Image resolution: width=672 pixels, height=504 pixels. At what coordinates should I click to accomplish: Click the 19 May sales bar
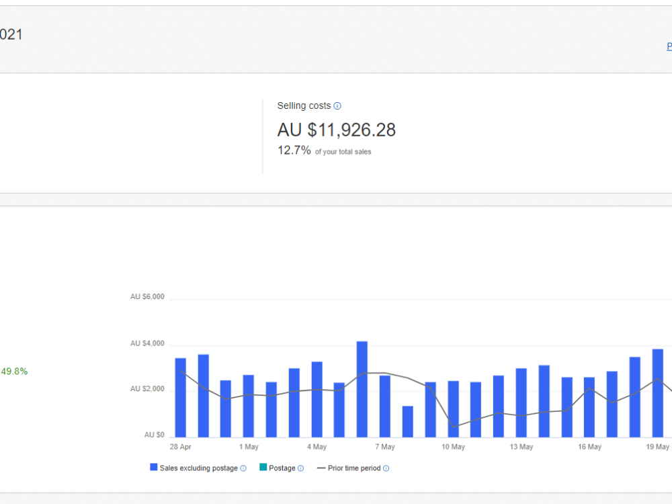(x=657, y=393)
